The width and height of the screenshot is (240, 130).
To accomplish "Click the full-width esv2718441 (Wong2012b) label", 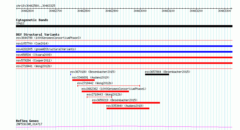I will [x=34, y=66].
